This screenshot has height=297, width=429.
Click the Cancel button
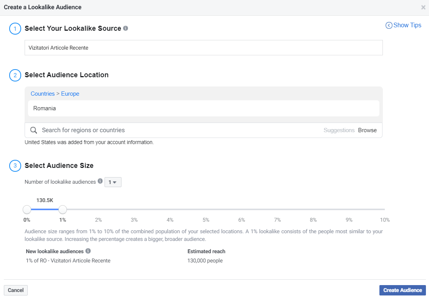(16, 290)
